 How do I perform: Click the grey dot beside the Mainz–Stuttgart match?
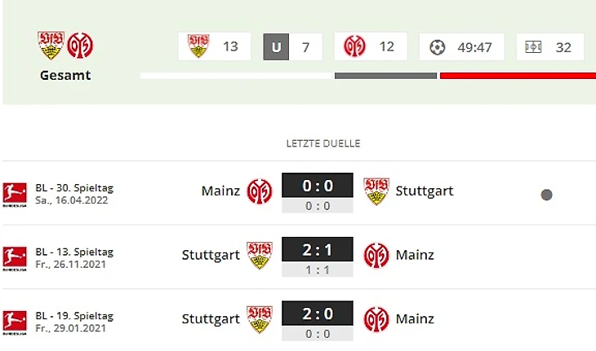click(546, 195)
